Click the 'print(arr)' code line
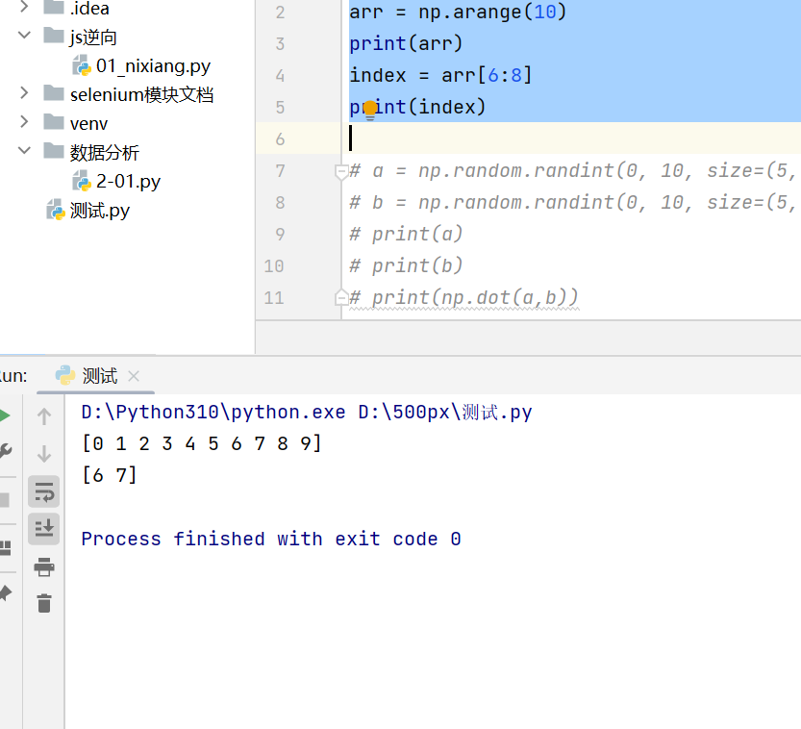The width and height of the screenshot is (801, 729). coord(406,43)
